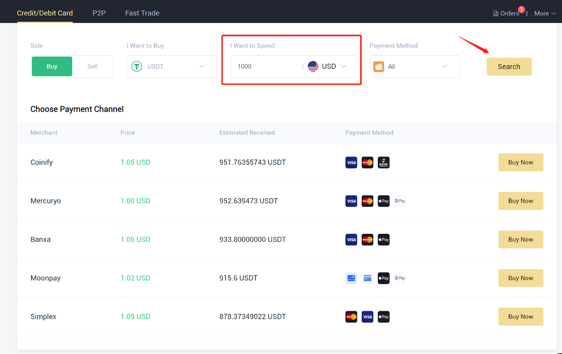Image resolution: width=562 pixels, height=354 pixels.
Task: Expand the USD currency dropdown
Action: click(345, 66)
